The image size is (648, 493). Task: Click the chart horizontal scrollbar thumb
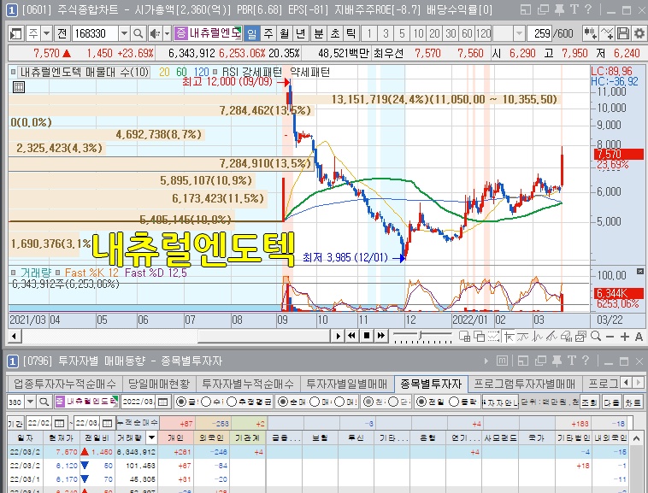click(x=263, y=336)
